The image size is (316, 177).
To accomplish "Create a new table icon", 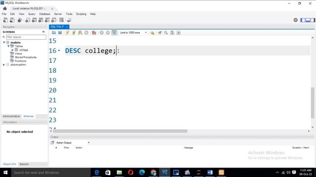I will tap(34, 20).
